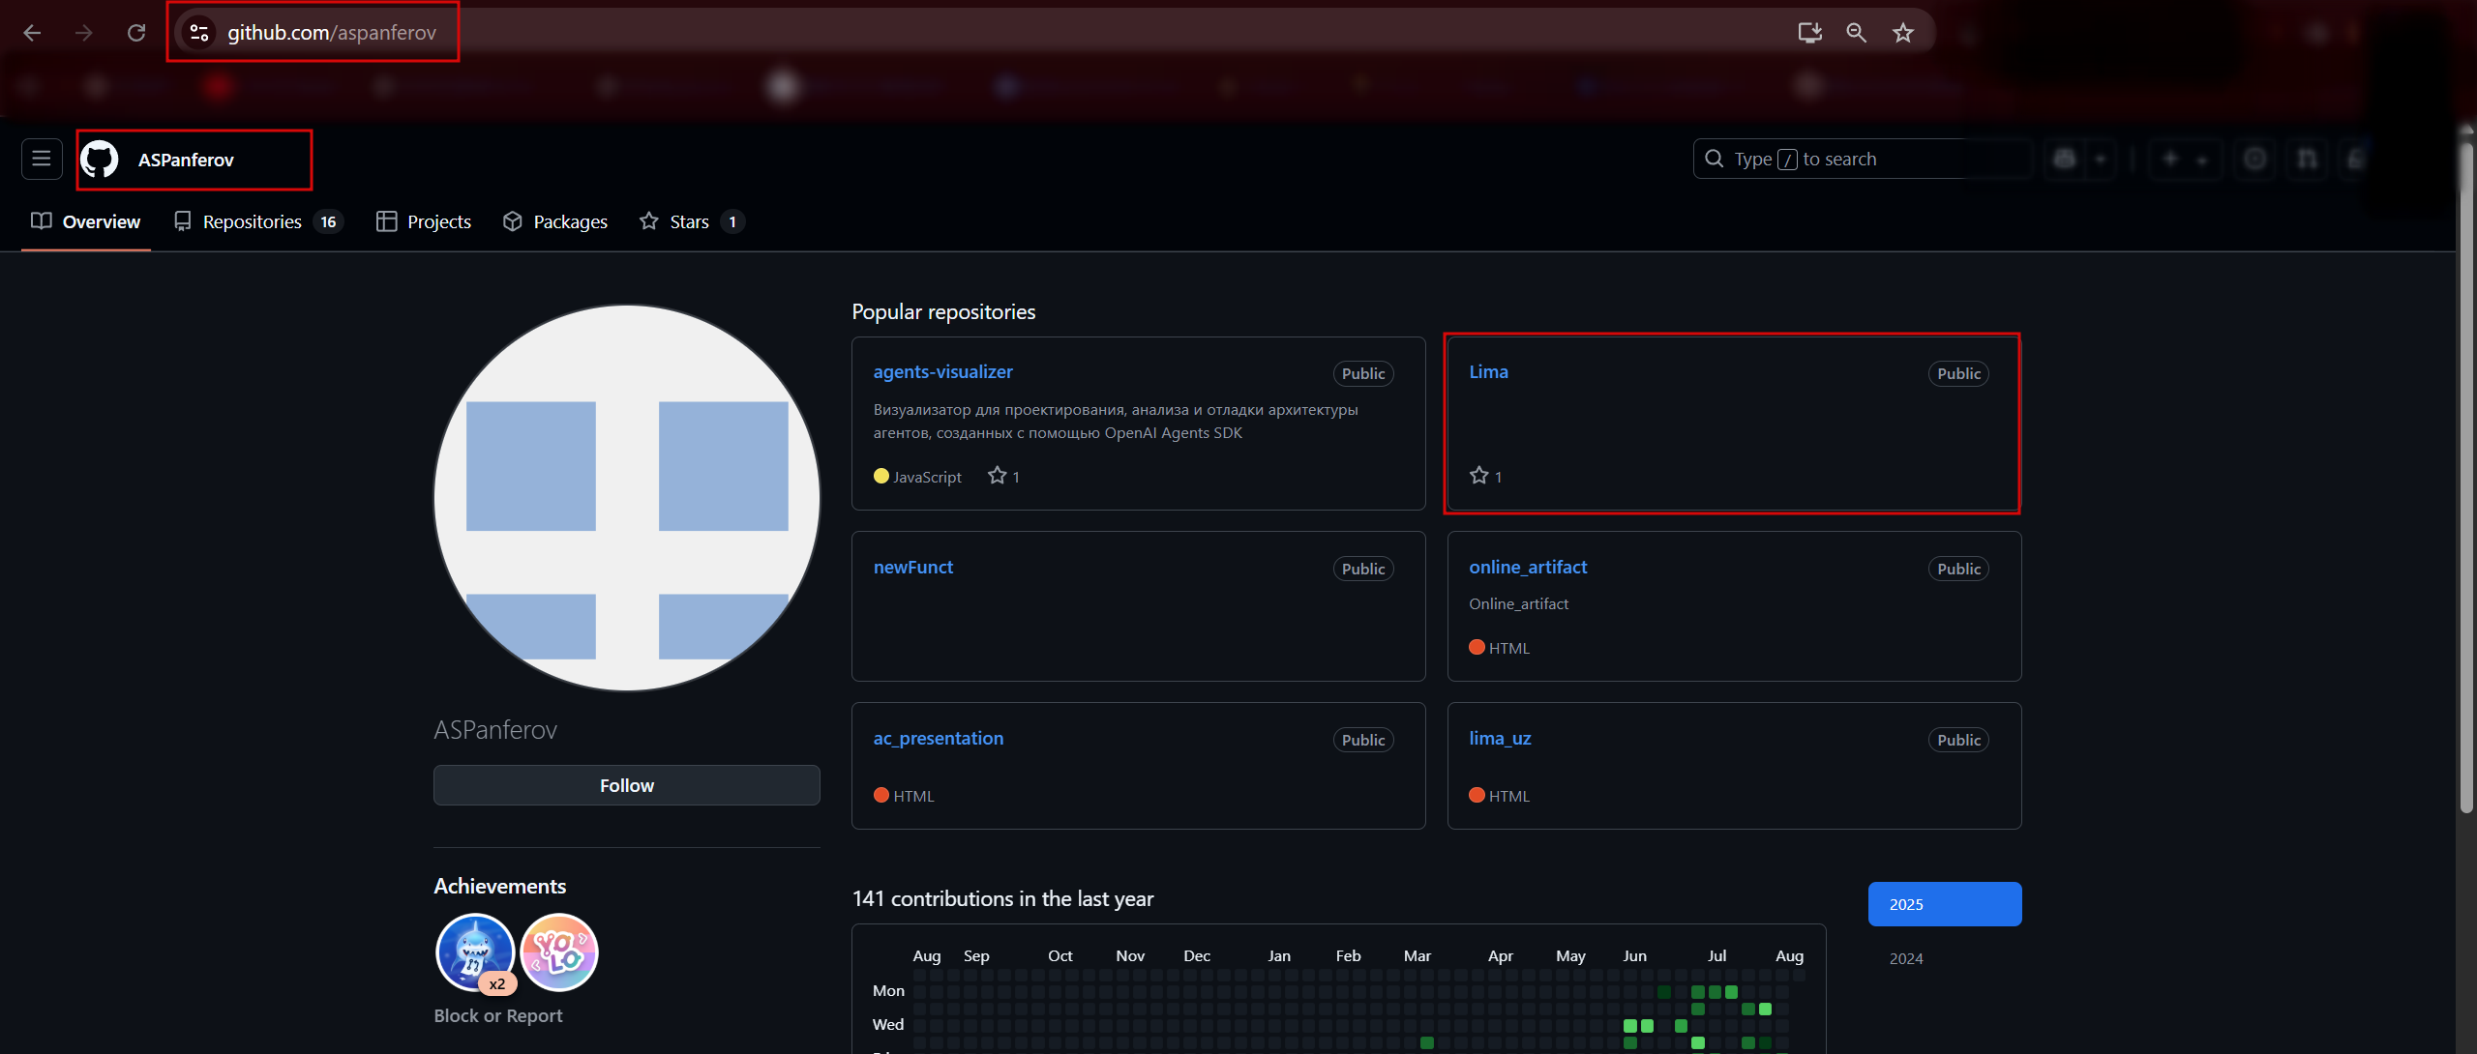Open the YOLO achievement badge
Viewport: 2477px width, 1054px height.
pos(559,952)
